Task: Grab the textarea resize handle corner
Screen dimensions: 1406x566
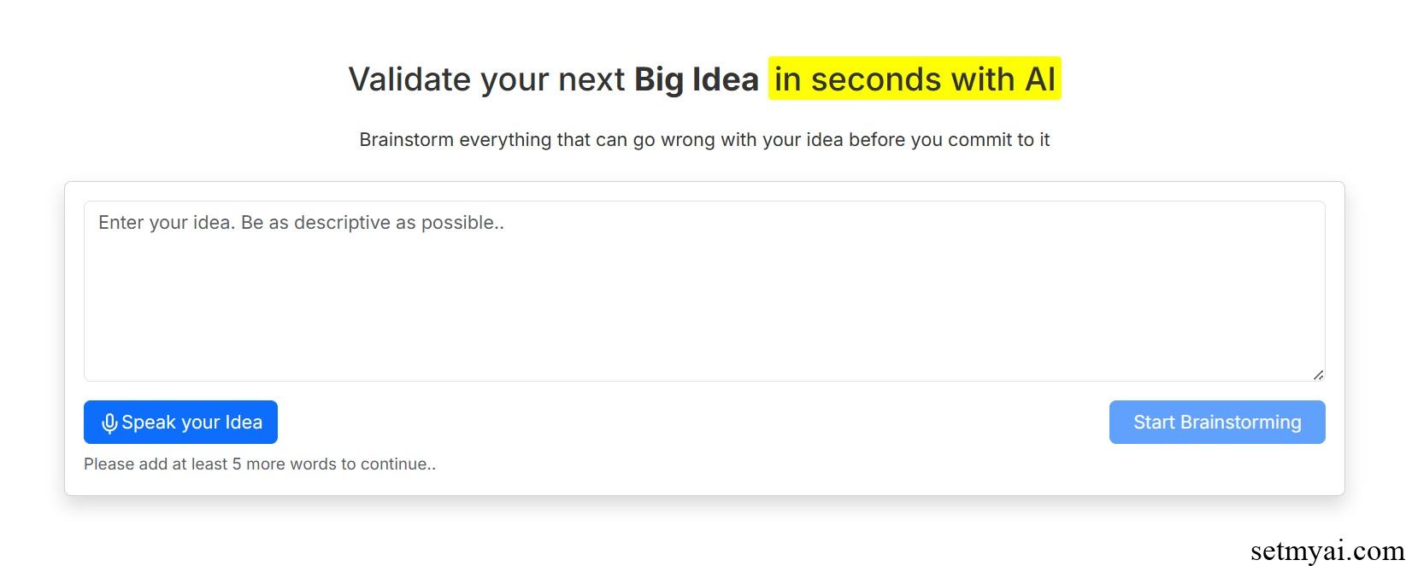Action: click(x=1318, y=375)
